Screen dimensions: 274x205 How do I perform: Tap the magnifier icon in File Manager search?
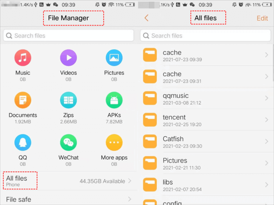pos(9,36)
